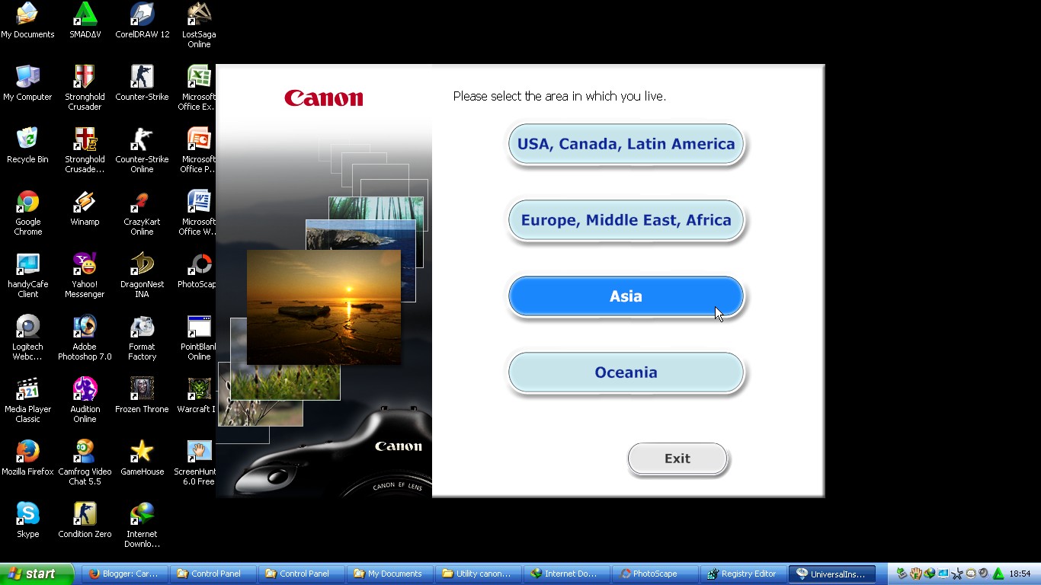Launch SMADAV from the desktop

(x=85, y=21)
